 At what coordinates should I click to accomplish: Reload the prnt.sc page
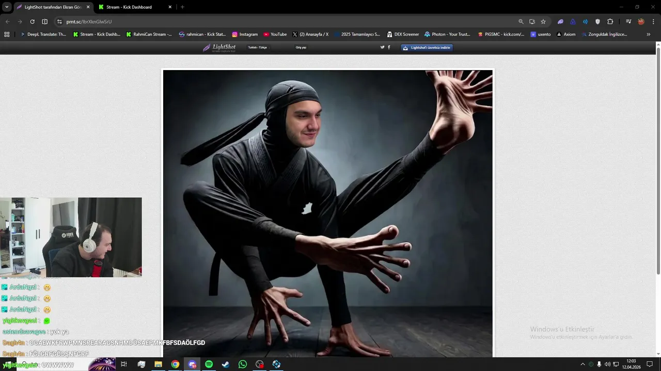[x=32, y=22]
